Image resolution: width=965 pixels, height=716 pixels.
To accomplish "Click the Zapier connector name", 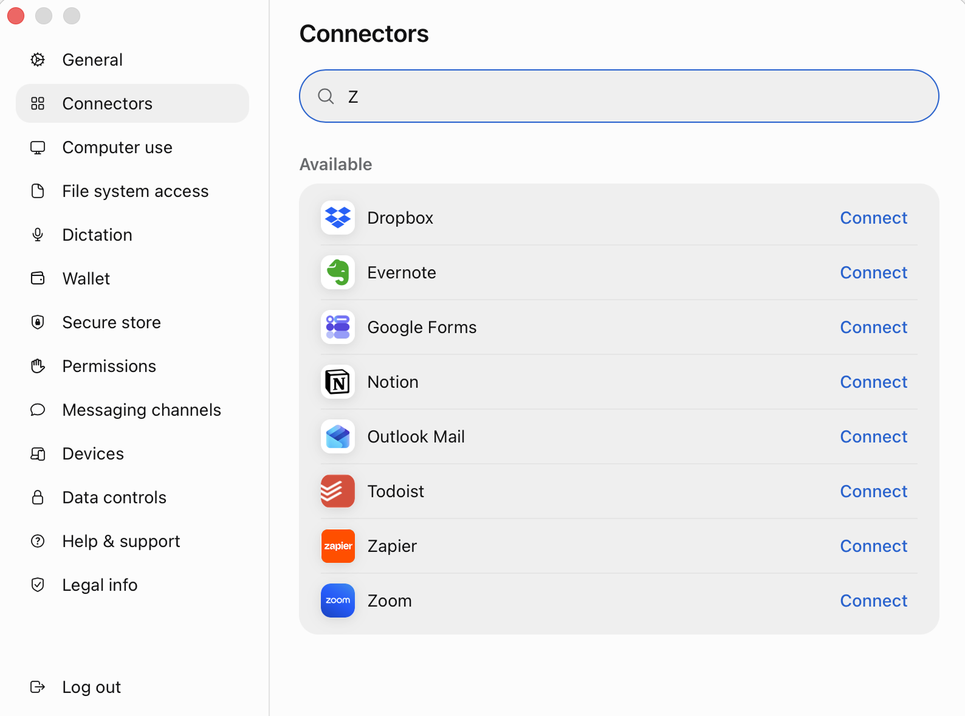I will (392, 546).
